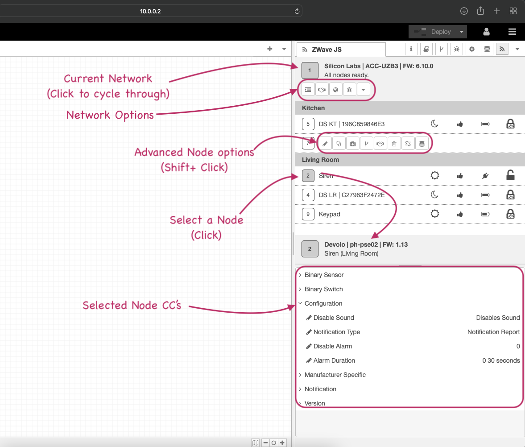
Task: Open the browser downloads icon
Action: 464,11
